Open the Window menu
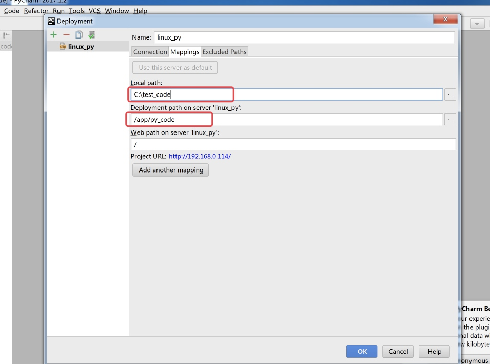The width and height of the screenshot is (490, 364). [117, 11]
